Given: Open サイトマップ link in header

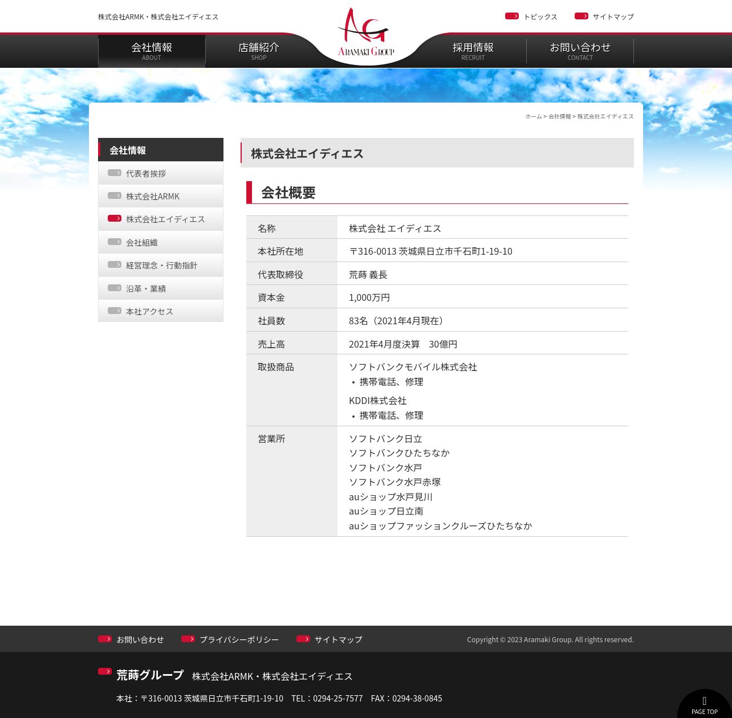Looking at the screenshot, I should (x=613, y=17).
